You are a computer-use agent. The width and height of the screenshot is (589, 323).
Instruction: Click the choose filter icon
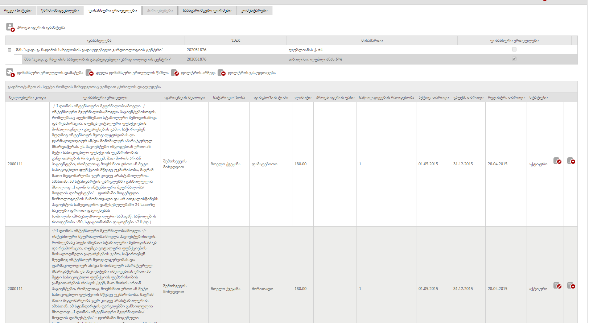175,73
